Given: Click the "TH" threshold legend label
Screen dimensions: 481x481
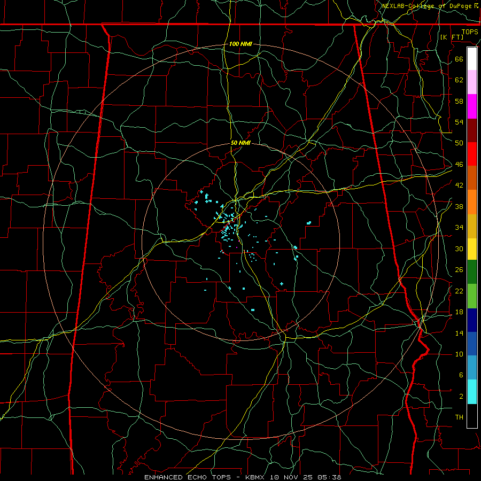Looking at the screenshot, I should [x=459, y=417].
